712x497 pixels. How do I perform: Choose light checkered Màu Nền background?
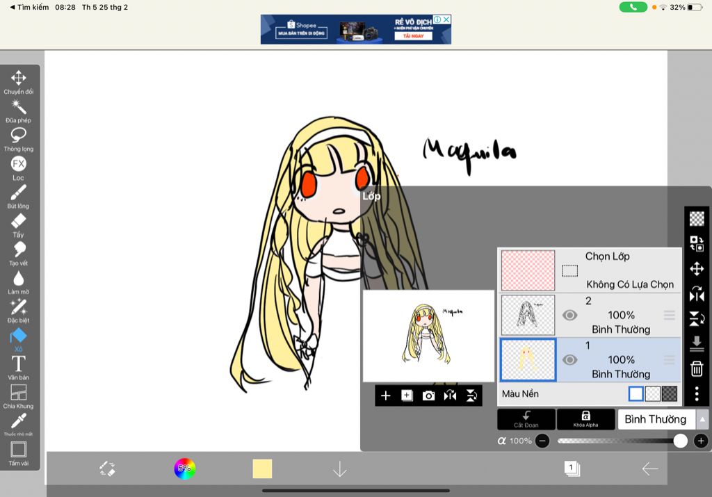point(652,393)
